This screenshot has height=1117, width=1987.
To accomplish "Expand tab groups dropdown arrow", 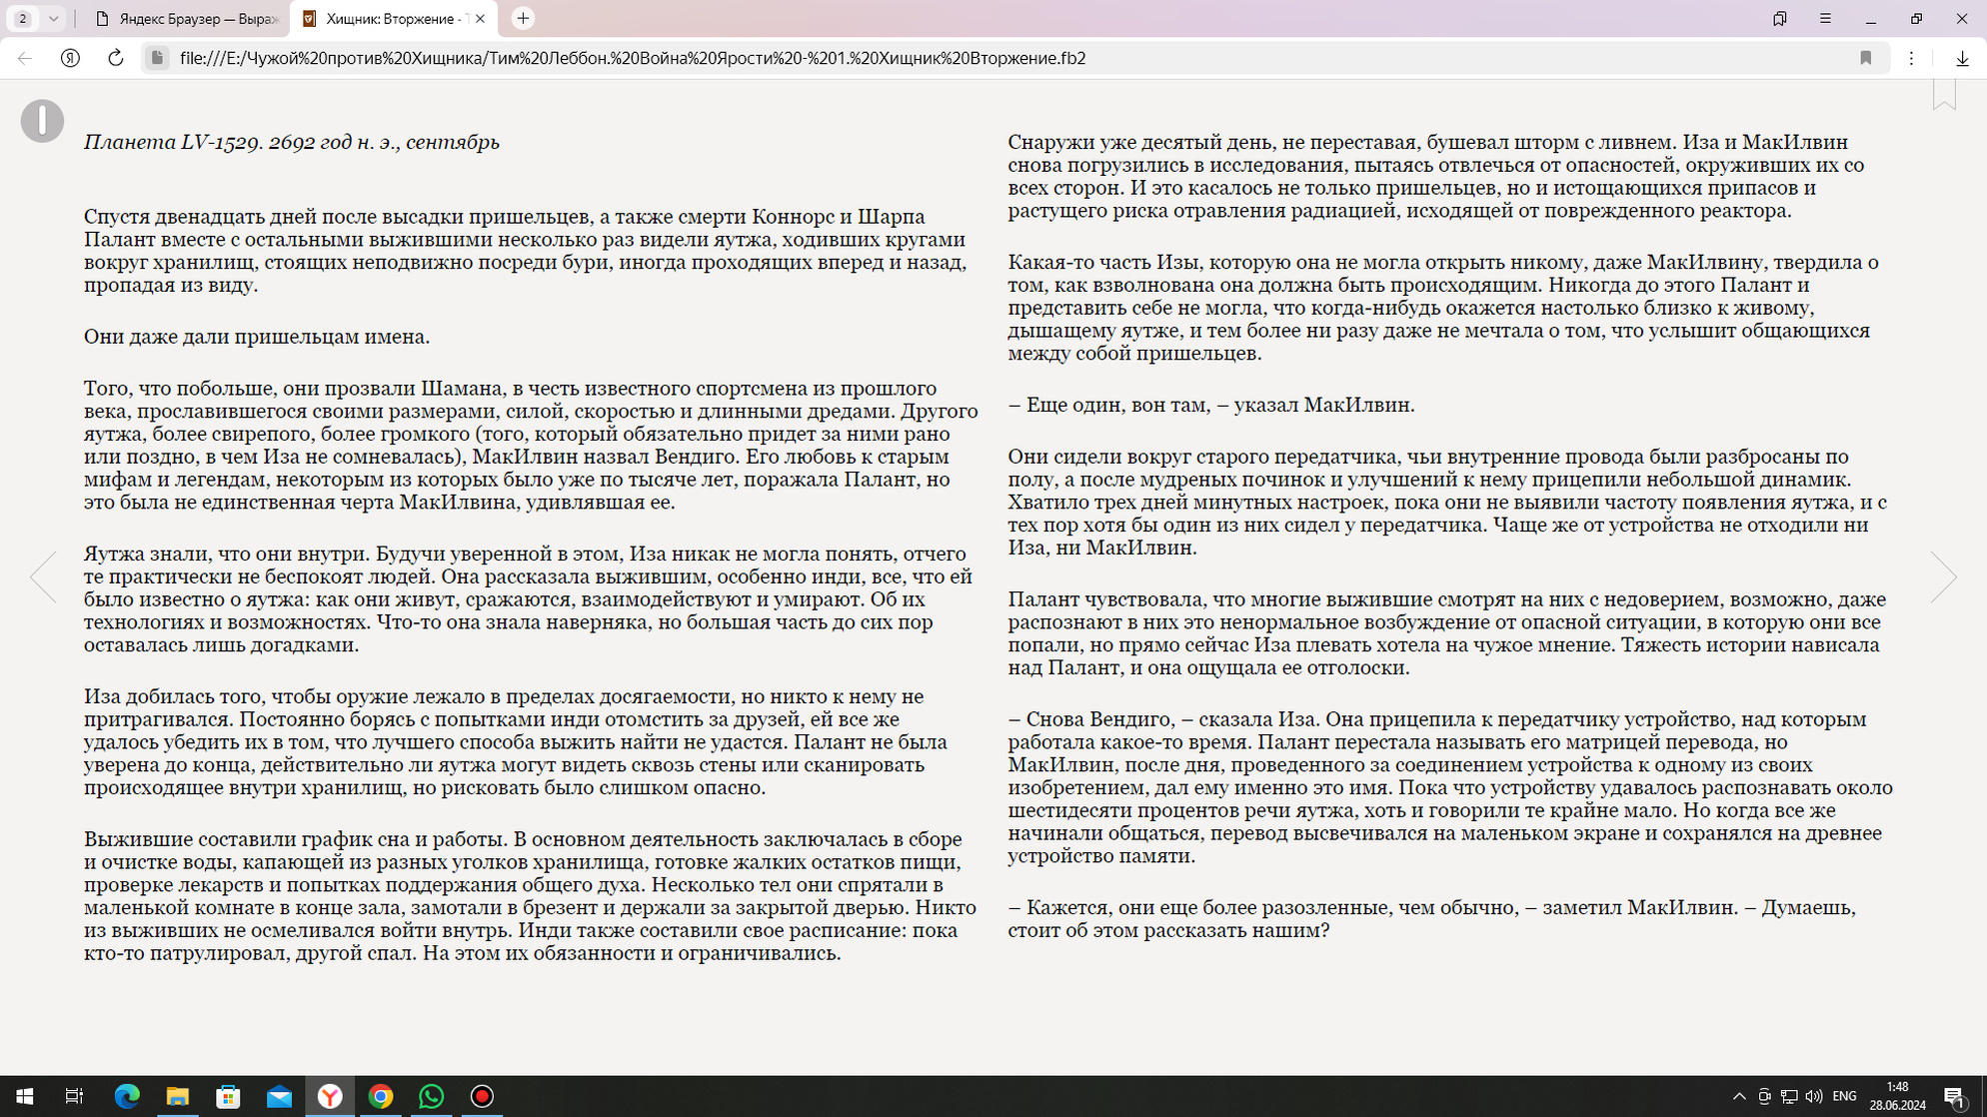I will pos(53,19).
